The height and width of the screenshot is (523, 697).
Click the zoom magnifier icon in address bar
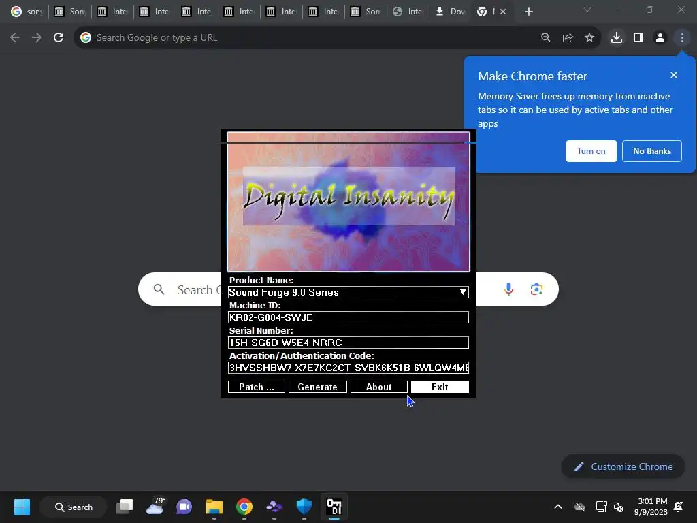pos(546,38)
